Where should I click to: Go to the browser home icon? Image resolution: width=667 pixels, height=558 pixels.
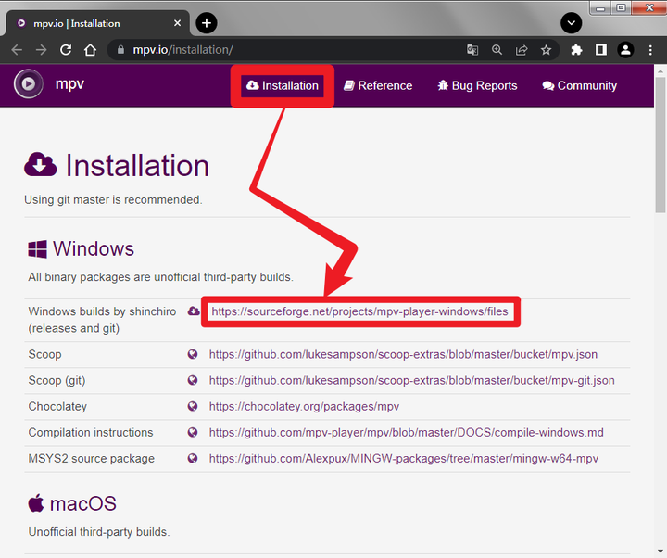[x=90, y=50]
